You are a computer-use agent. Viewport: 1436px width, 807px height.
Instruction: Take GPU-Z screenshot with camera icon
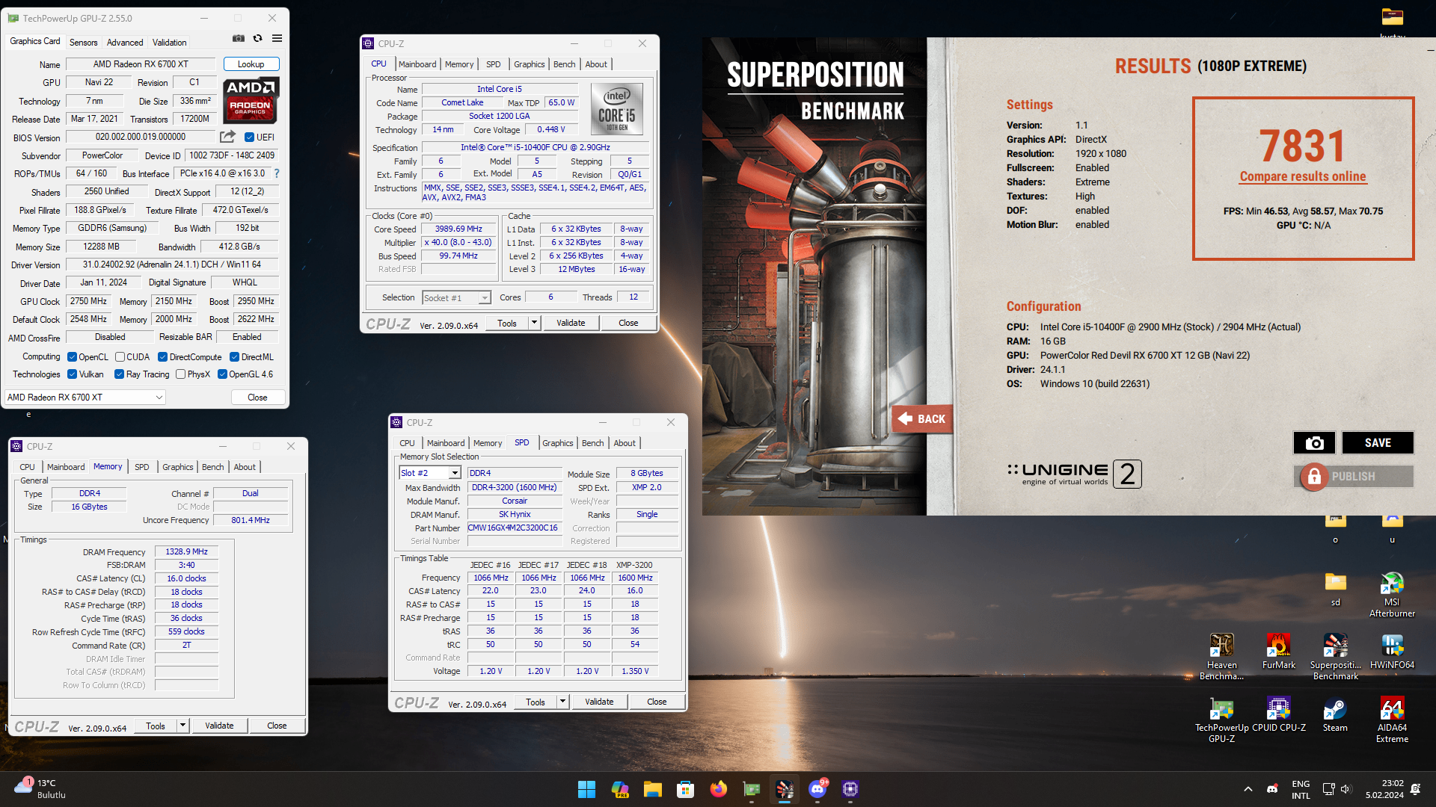(x=238, y=38)
